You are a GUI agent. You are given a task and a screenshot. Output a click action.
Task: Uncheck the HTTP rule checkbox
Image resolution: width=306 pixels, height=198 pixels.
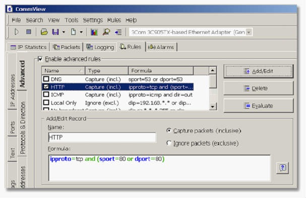(46, 87)
